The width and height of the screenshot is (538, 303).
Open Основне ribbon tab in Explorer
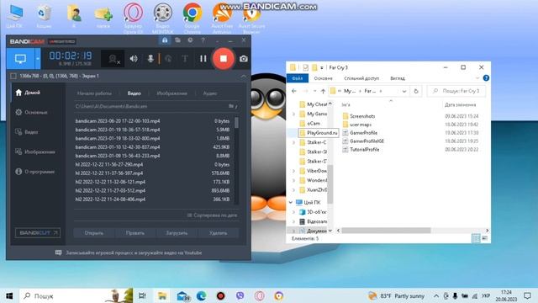(x=323, y=78)
